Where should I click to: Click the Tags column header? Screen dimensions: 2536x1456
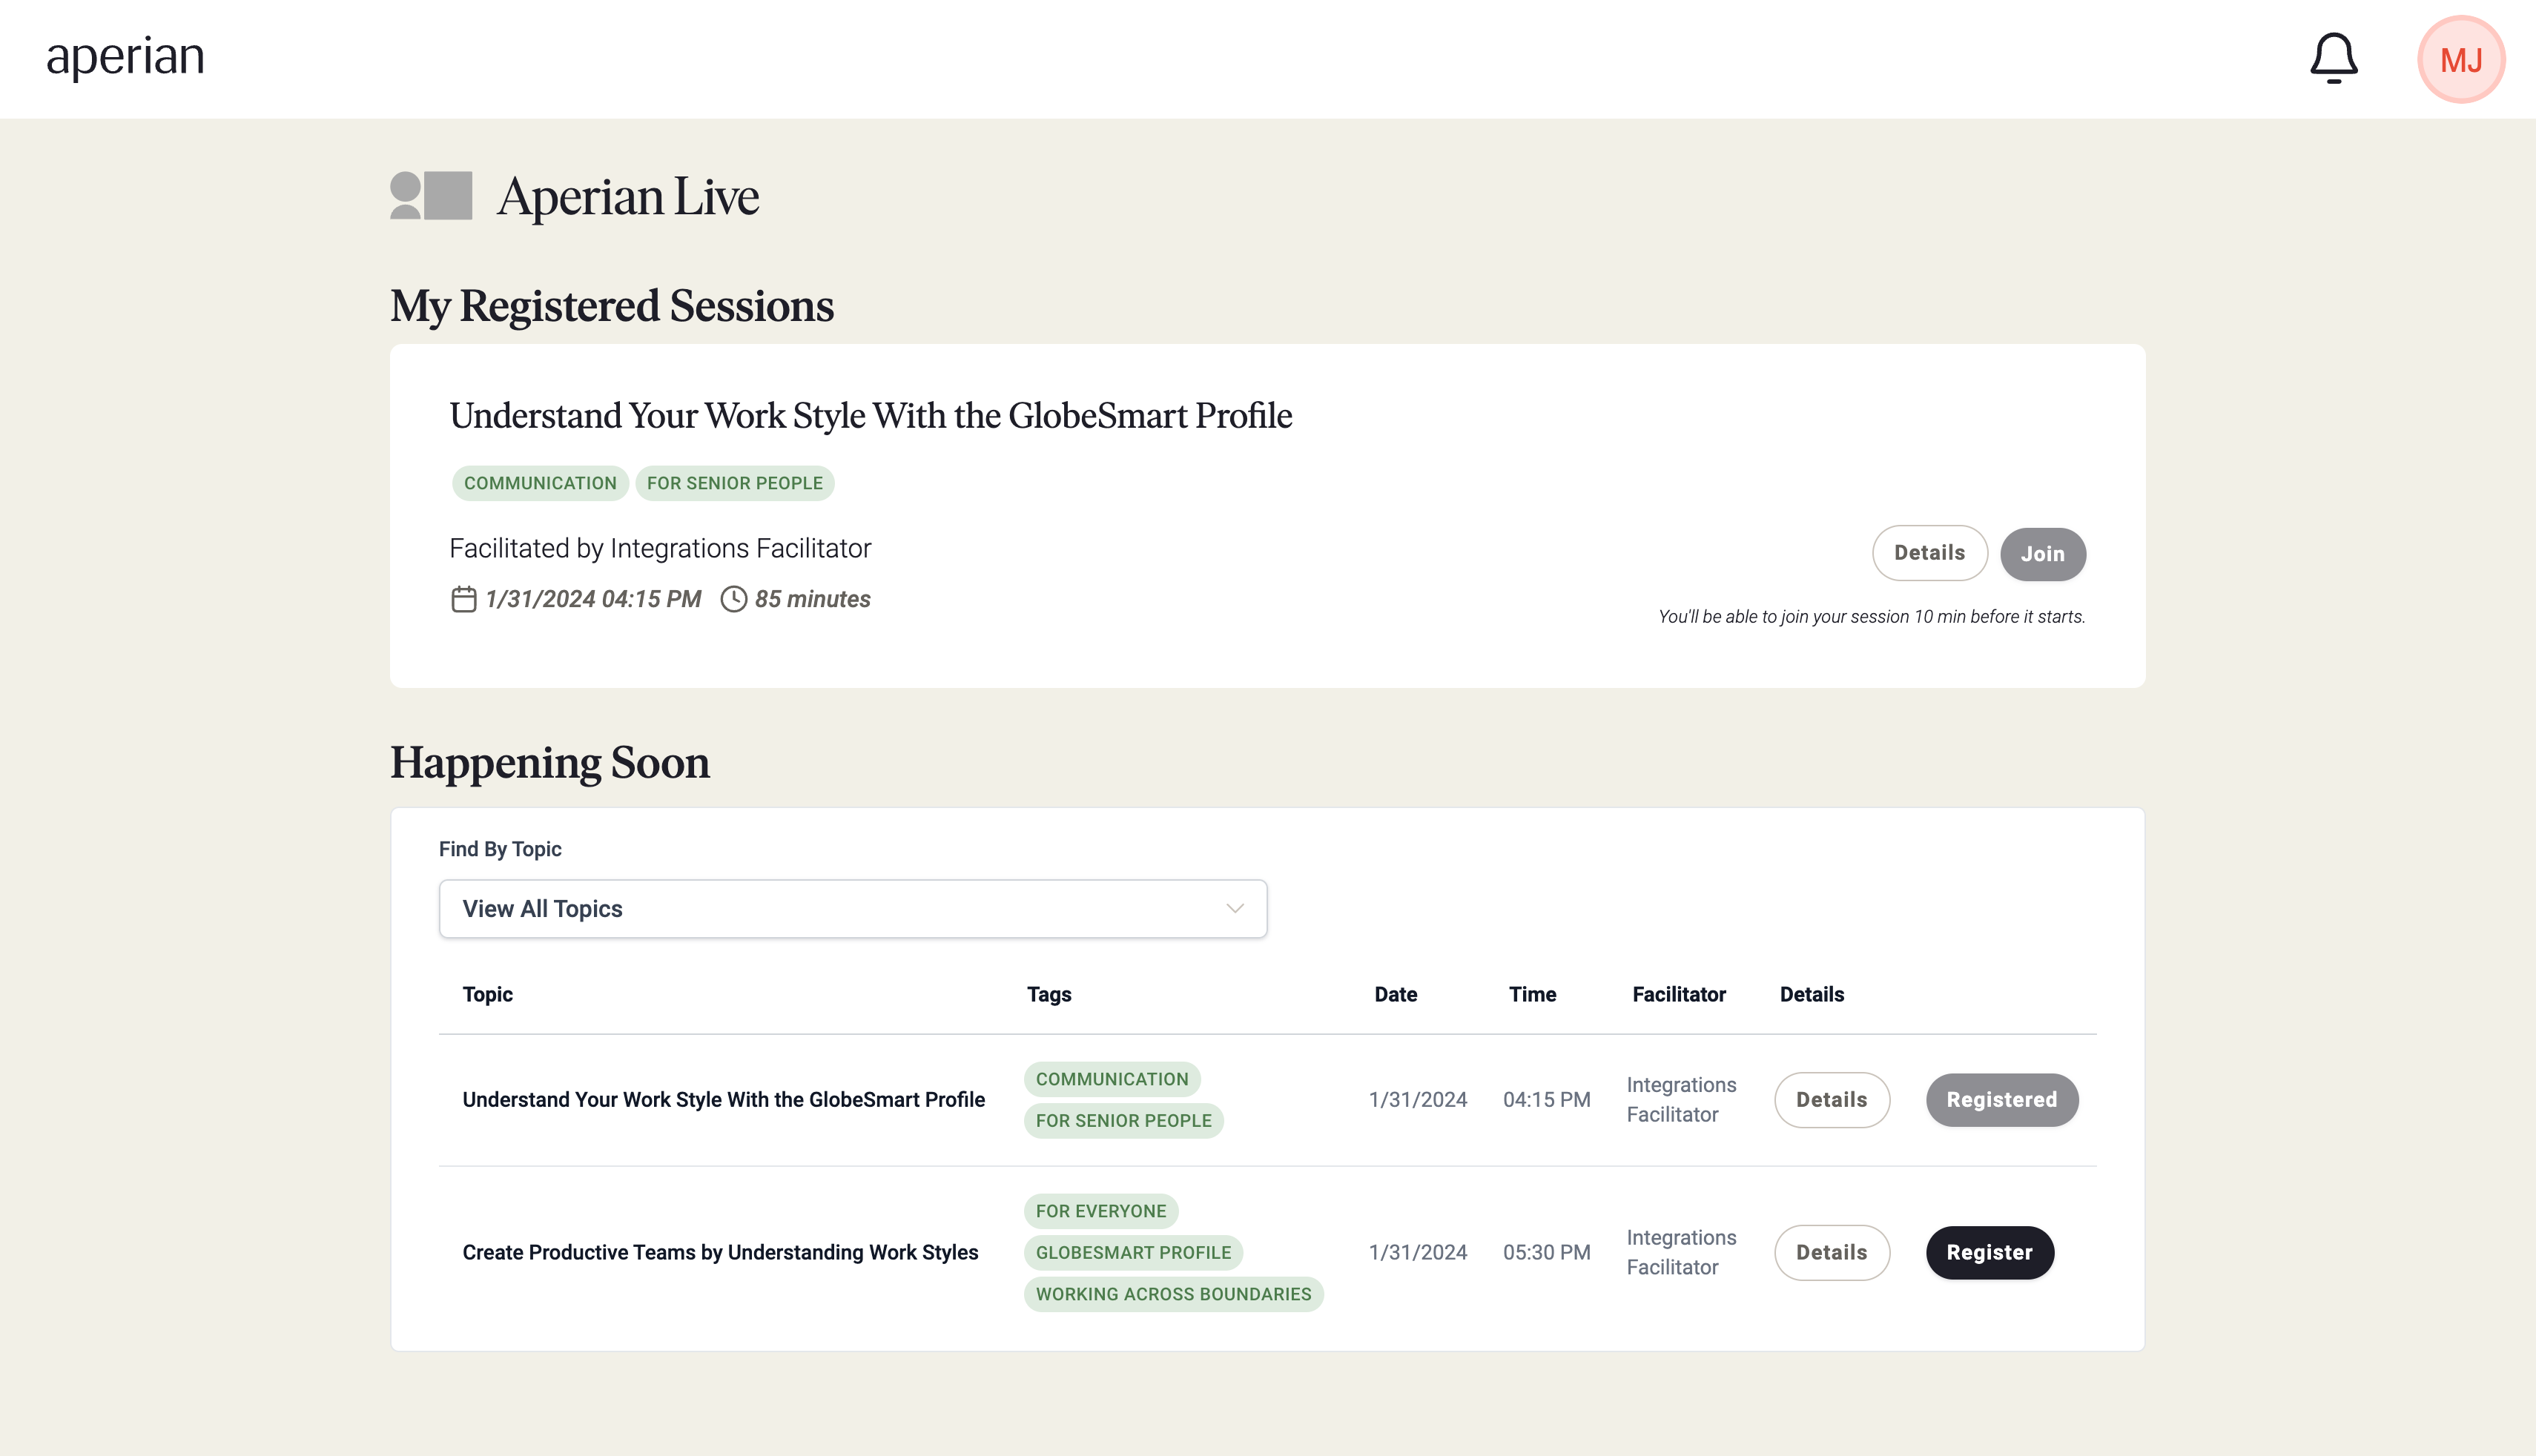pyautogui.click(x=1049, y=994)
